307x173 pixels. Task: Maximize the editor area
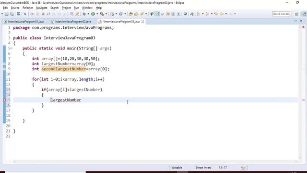coord(301,21)
